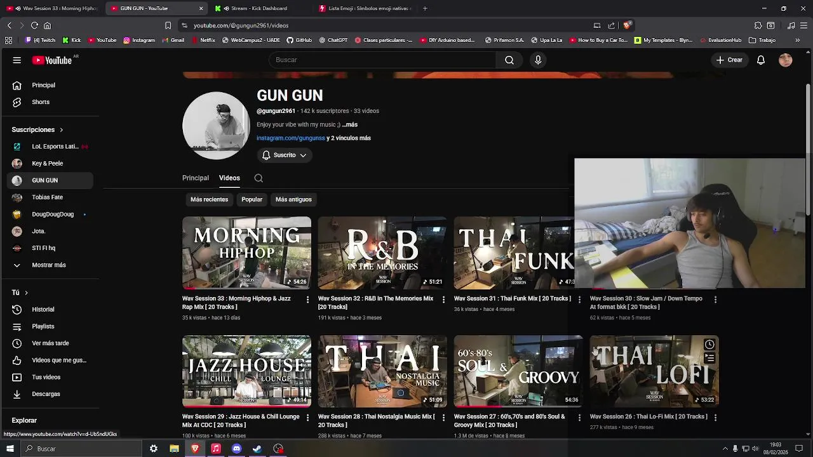
Task: Open Wav Session 31 Thai Funk Mix title
Action: [x=512, y=298]
